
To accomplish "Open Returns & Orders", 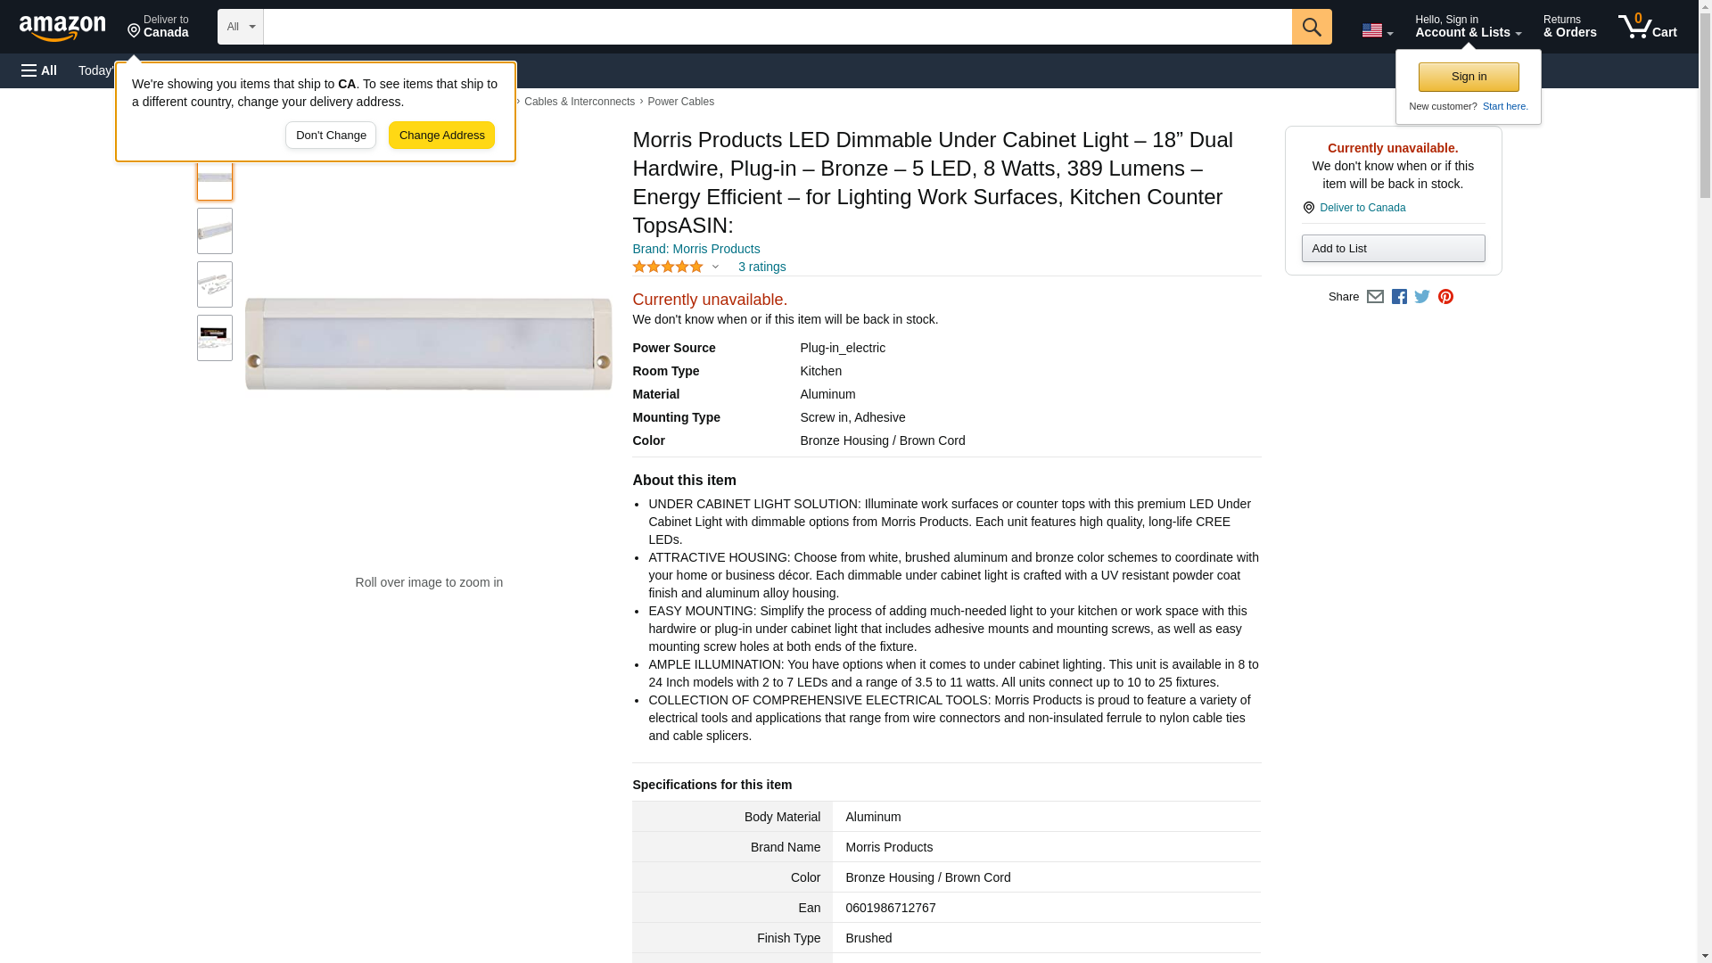I will pyautogui.click(x=1569, y=27).
